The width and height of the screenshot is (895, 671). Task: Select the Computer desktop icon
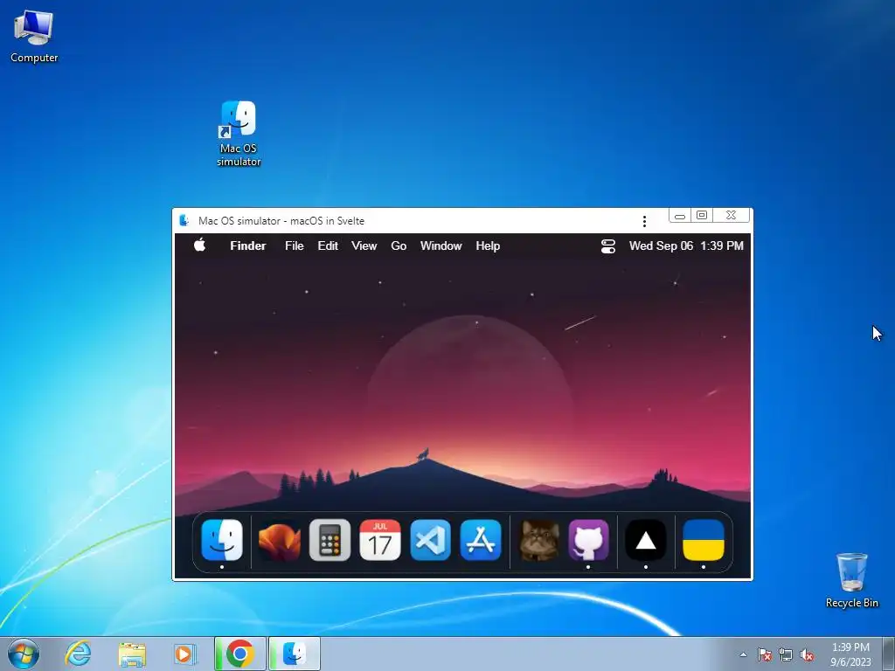coord(34,37)
